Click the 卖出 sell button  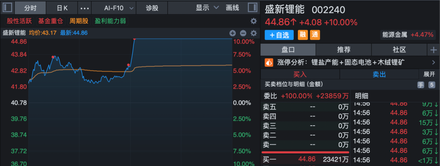tap(379, 74)
